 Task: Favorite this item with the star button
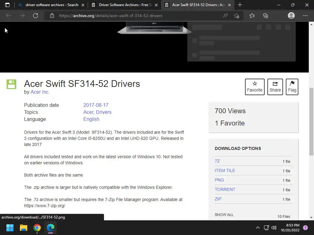(x=255, y=87)
